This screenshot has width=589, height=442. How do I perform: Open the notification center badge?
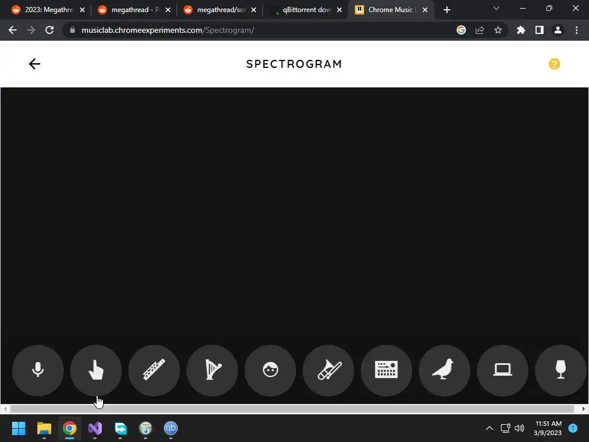pyautogui.click(x=573, y=428)
